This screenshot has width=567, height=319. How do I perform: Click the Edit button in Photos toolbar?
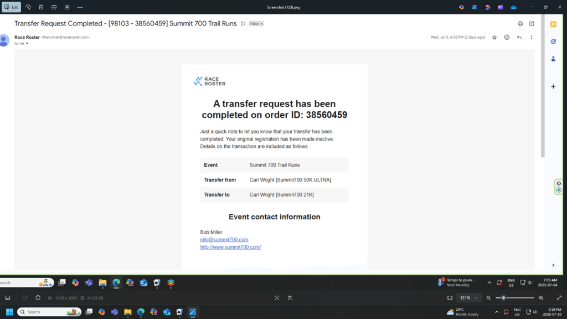tap(11, 7)
